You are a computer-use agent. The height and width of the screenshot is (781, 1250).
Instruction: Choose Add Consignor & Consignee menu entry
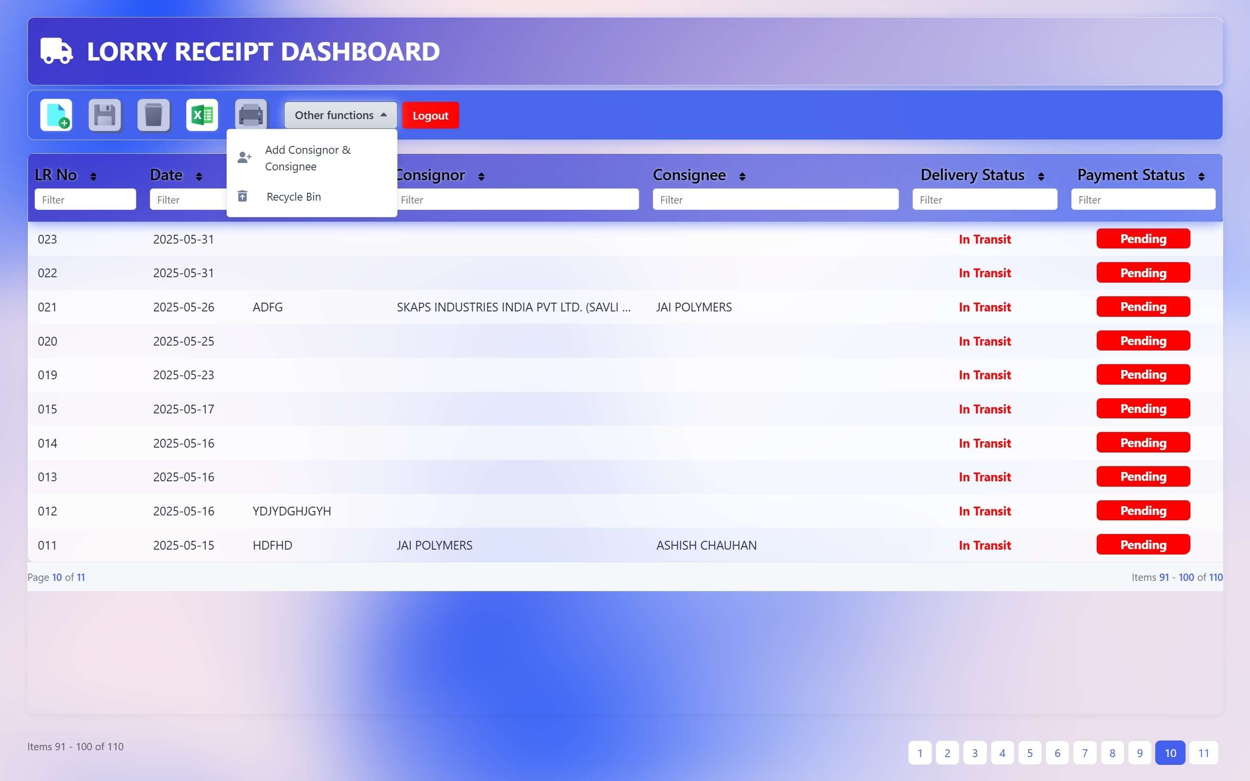pyautogui.click(x=308, y=158)
